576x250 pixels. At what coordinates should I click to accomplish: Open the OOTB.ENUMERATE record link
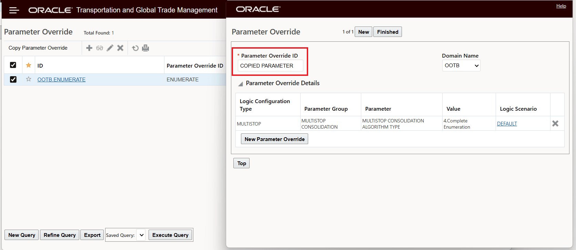click(61, 80)
